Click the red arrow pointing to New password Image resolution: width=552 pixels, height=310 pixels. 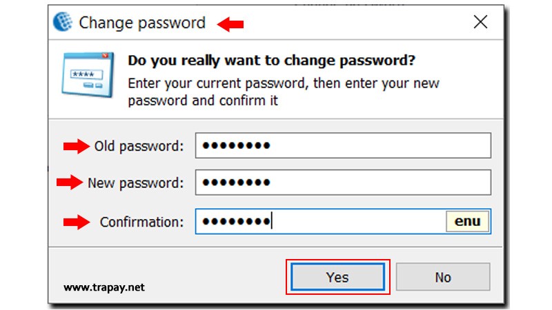69,183
